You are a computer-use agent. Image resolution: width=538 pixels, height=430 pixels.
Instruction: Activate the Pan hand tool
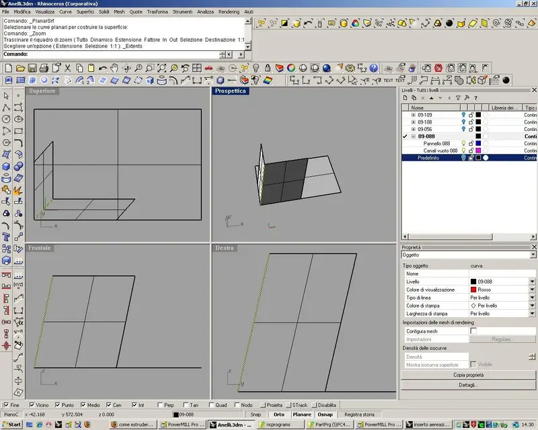coord(114,68)
